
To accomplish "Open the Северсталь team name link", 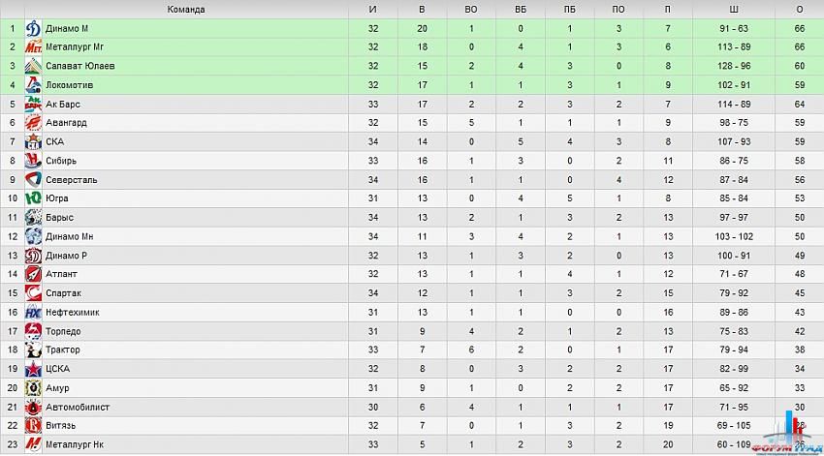I will 68,179.
